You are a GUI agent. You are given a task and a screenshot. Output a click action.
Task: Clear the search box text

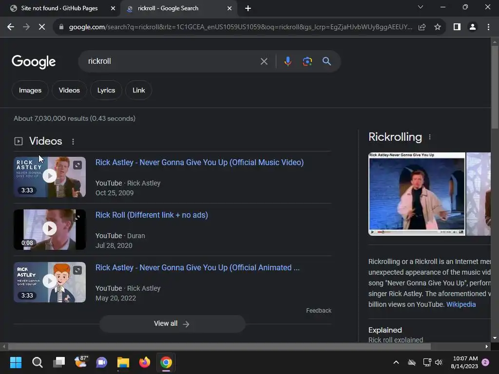tap(264, 61)
